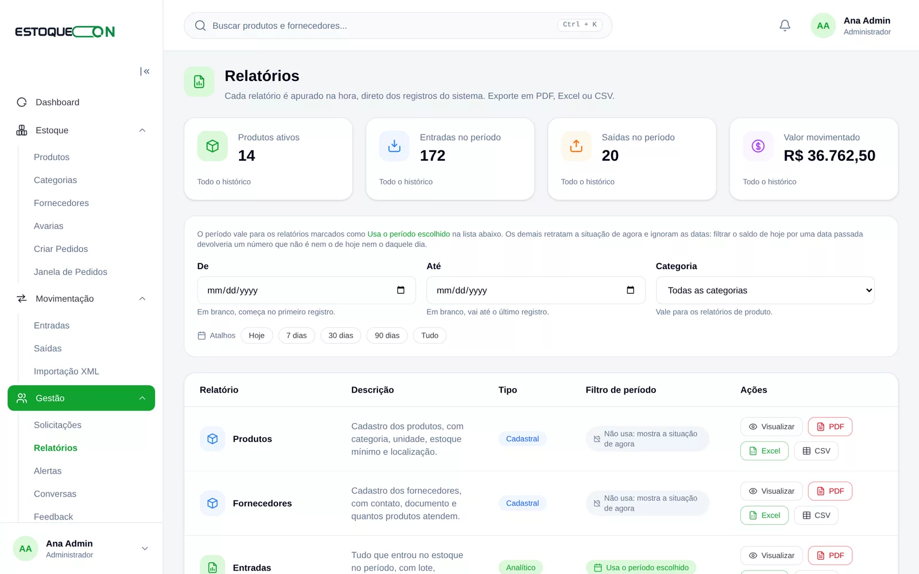This screenshot has height=574, width=919.
Task: Export the Produtos report as PDF
Action: pos(830,426)
